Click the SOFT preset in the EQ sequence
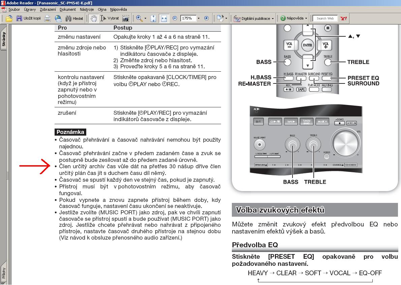The height and width of the screenshot is (285, 401). coord(313,273)
